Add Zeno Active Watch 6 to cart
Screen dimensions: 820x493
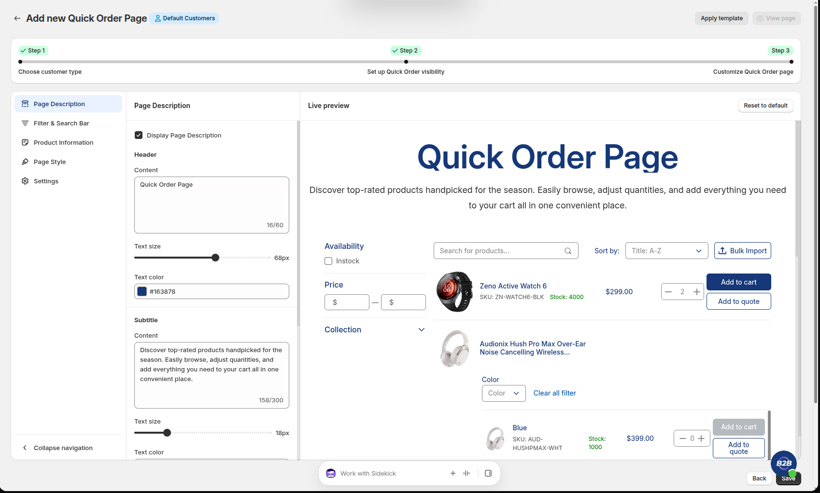[738, 282]
